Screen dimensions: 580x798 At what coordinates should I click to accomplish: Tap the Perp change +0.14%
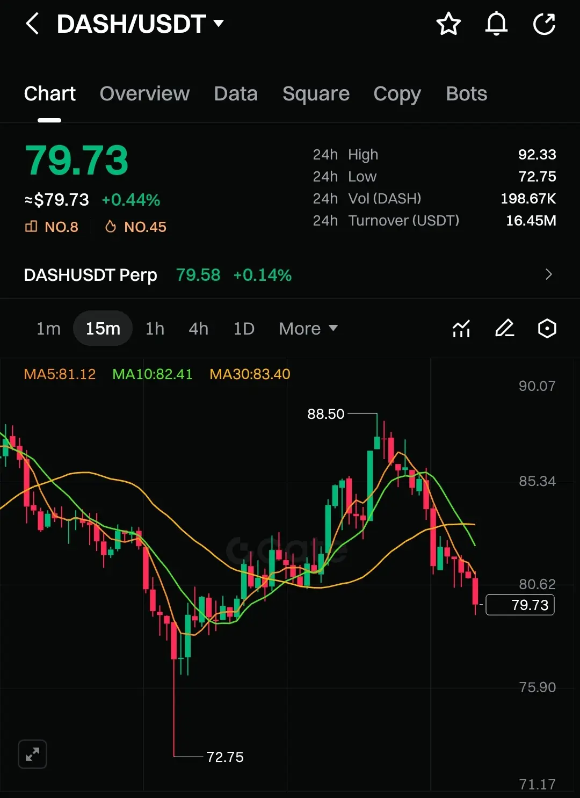point(262,275)
